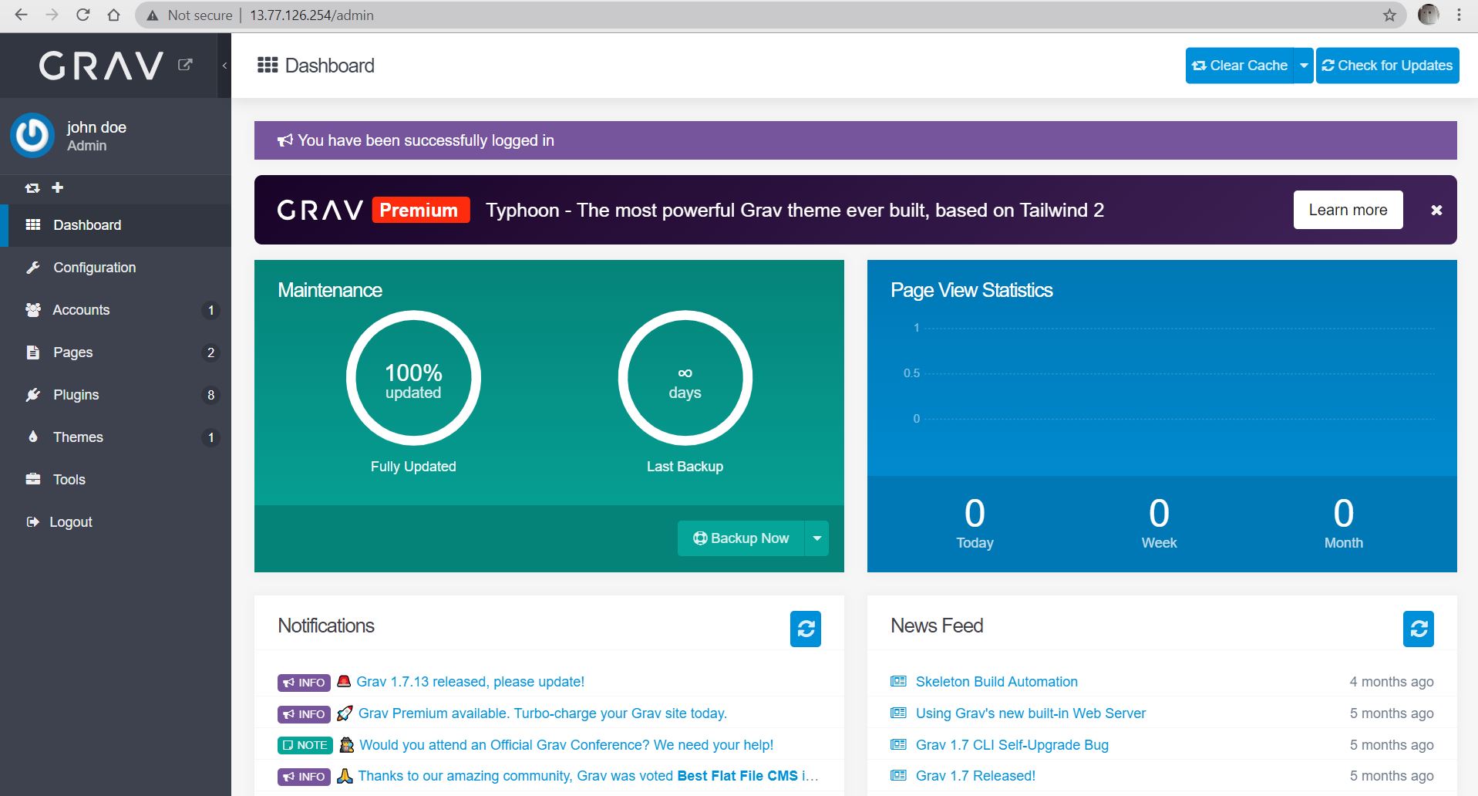Open Accounts in the sidebar
Screen dimensions: 1478x796
116,310
